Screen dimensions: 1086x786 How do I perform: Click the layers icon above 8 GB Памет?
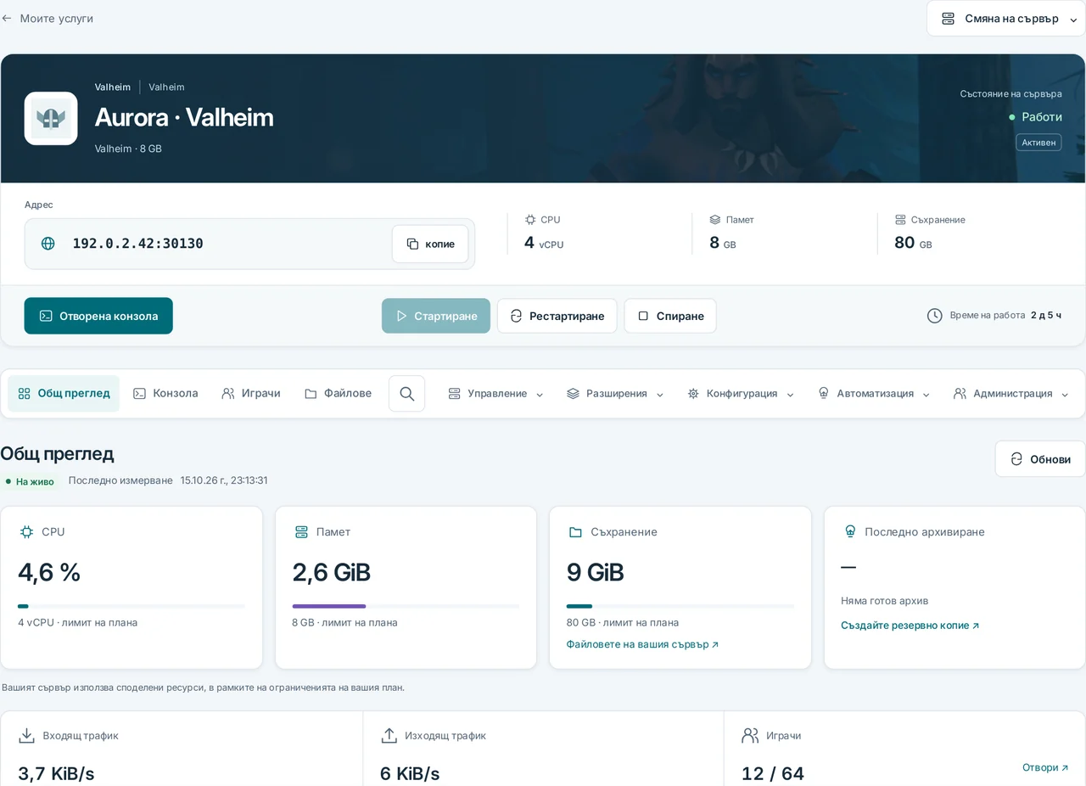coord(715,220)
